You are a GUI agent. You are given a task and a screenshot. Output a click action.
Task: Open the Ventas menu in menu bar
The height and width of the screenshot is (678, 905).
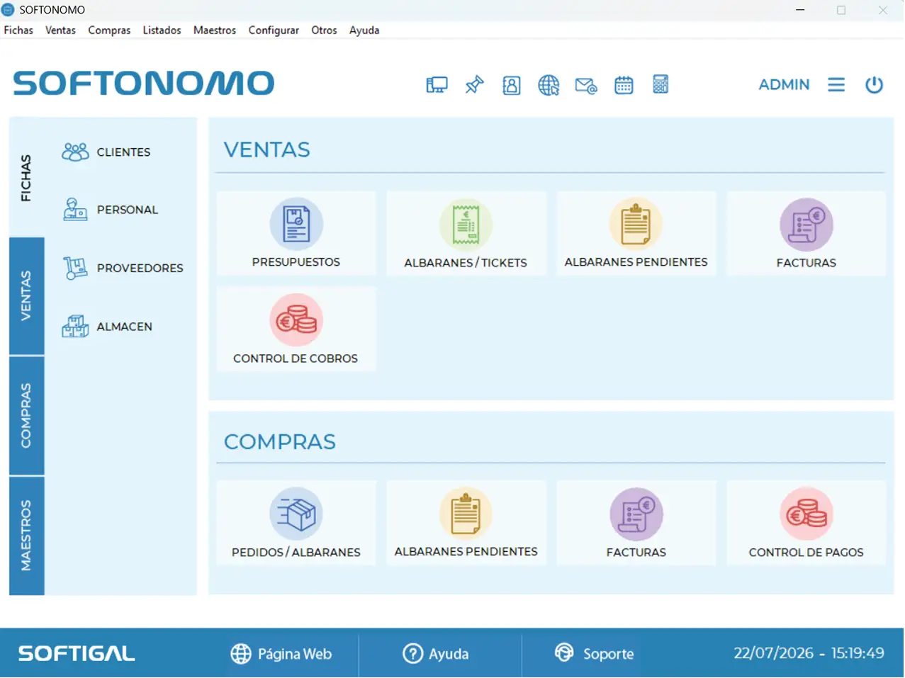tap(60, 30)
